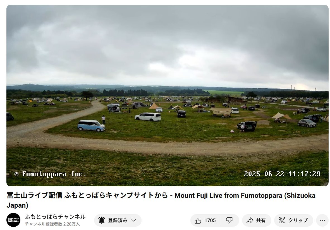Viewport: 330px width, 230px height.
Task: Click the video title text
Action: tap(161, 200)
